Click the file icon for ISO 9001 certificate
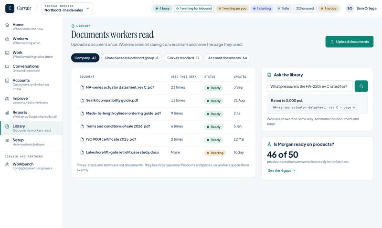 (x=82, y=139)
